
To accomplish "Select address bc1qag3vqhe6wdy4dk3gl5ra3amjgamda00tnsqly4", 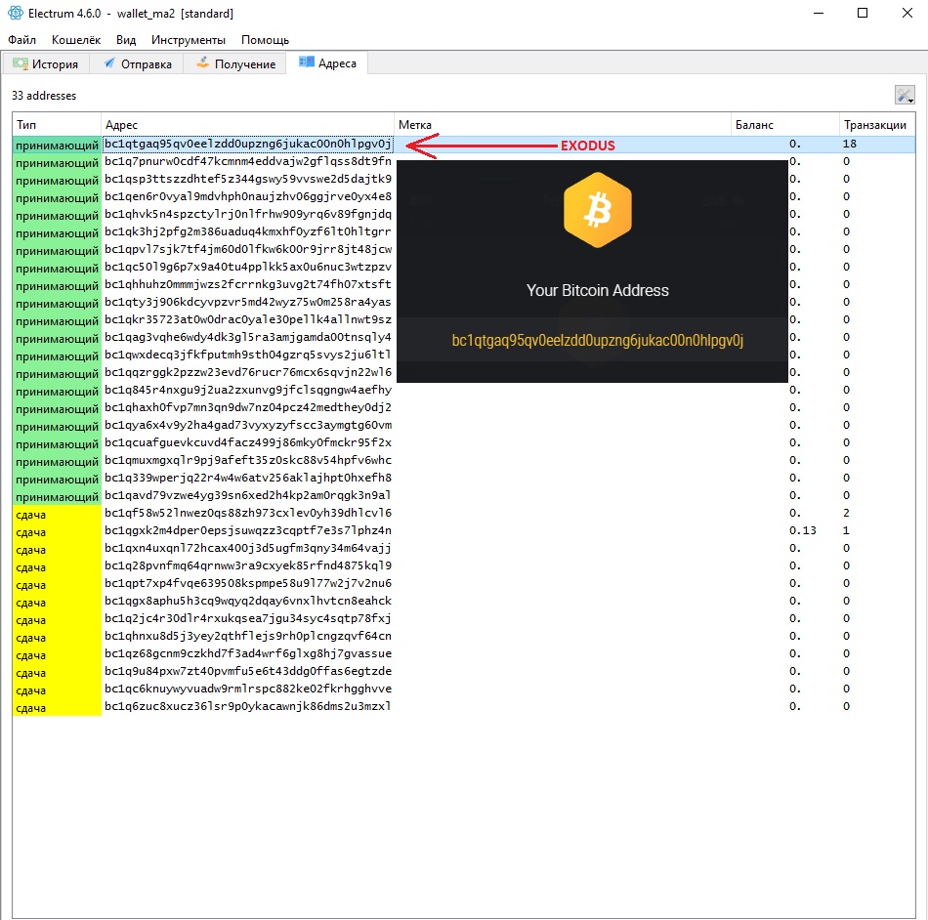I will coord(248,337).
